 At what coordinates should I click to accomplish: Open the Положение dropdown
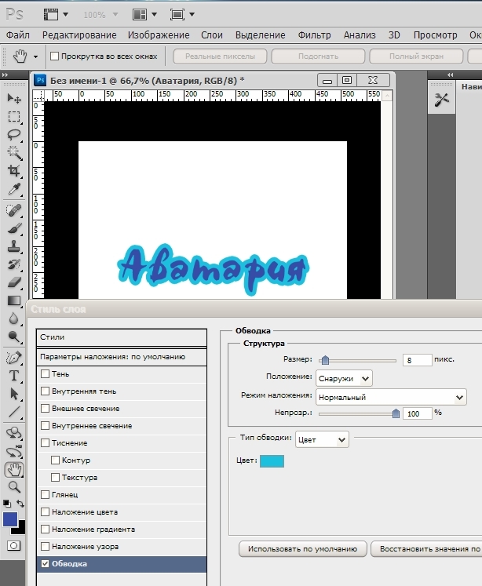coord(344,378)
